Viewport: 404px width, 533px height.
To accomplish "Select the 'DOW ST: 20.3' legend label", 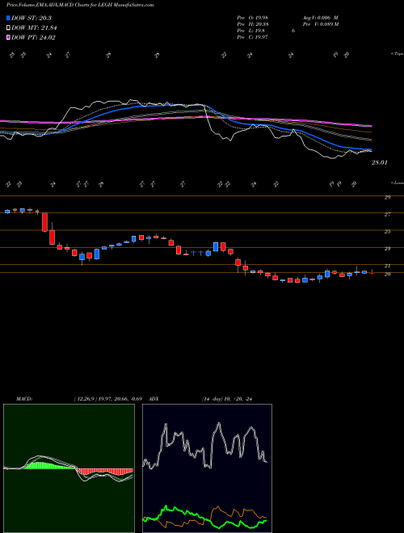I will (x=31, y=18).
